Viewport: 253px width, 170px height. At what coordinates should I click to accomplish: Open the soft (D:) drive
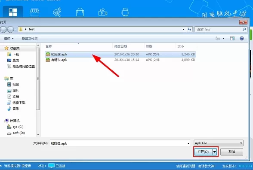coord(16,133)
